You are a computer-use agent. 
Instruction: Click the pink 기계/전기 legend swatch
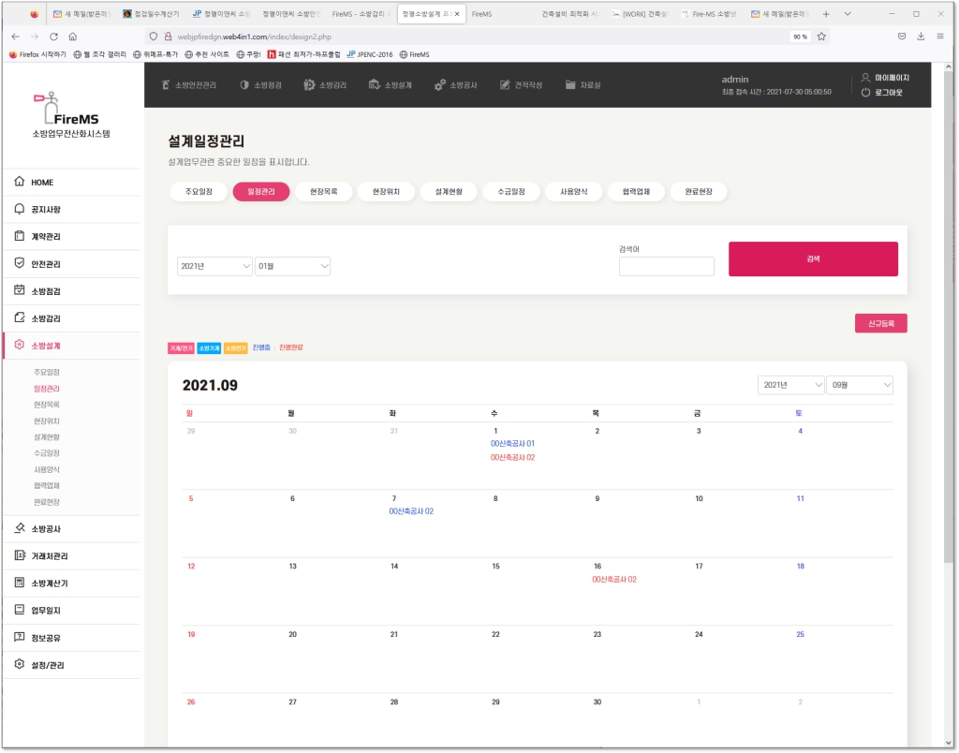click(x=181, y=347)
